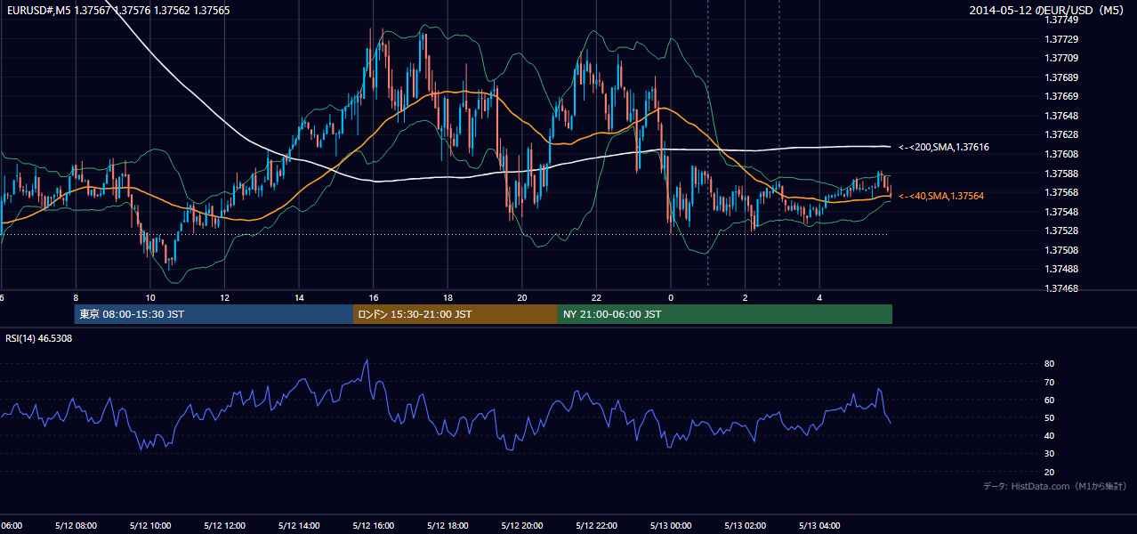Image resolution: width=1137 pixels, height=534 pixels.
Task: Click the 5/13 04:00 time label
Action: (x=819, y=526)
